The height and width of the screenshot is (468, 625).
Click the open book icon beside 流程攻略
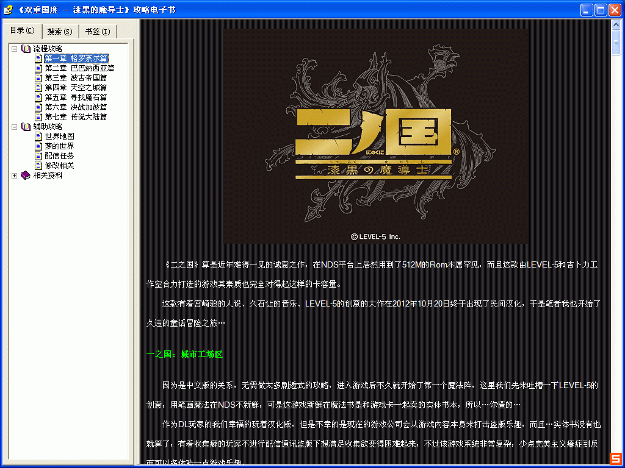[26, 48]
